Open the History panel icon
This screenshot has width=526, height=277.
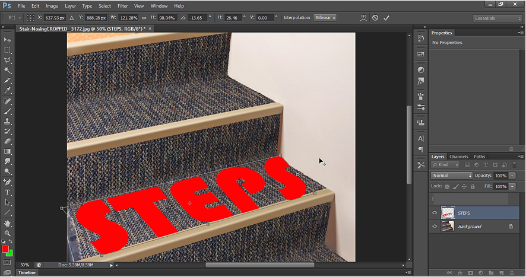tap(421, 38)
